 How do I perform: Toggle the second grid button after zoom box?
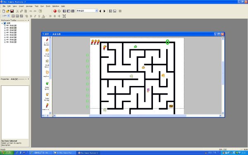(x=17, y=16)
